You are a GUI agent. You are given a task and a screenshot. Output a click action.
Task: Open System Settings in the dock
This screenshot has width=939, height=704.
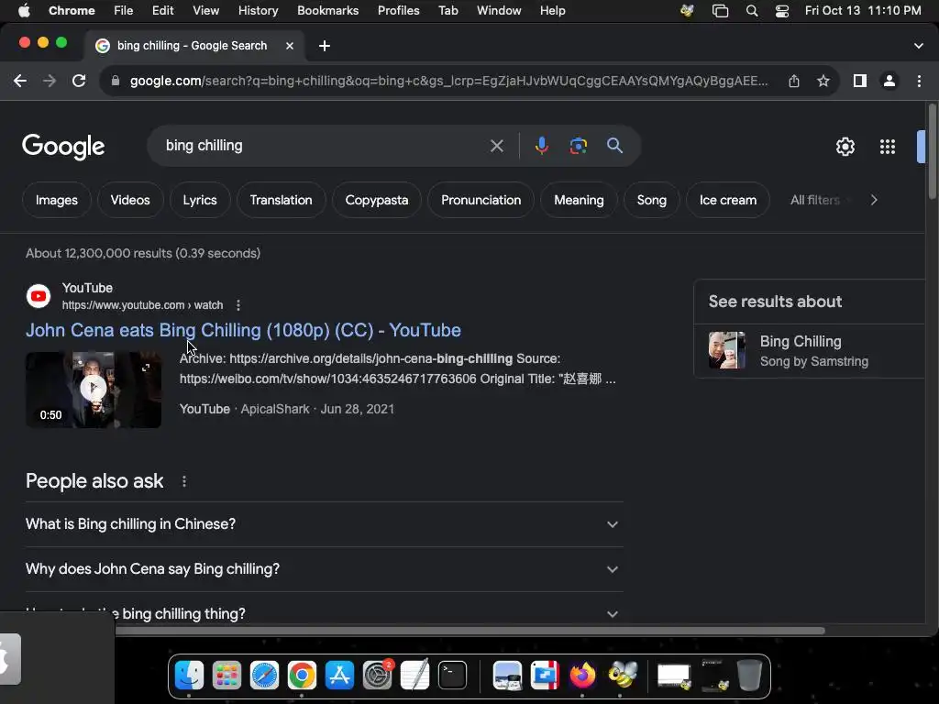[x=377, y=676]
